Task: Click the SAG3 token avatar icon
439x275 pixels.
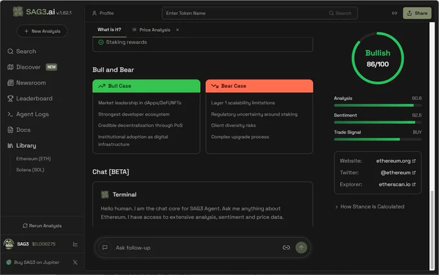Action: click(8, 244)
